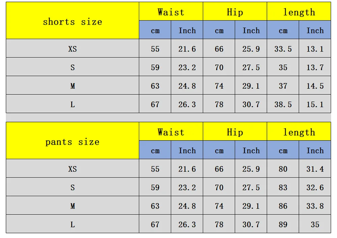Image resolution: width=337 pixels, height=238 pixels.
Task: Select the Hip header in pants table
Action: coord(235,131)
